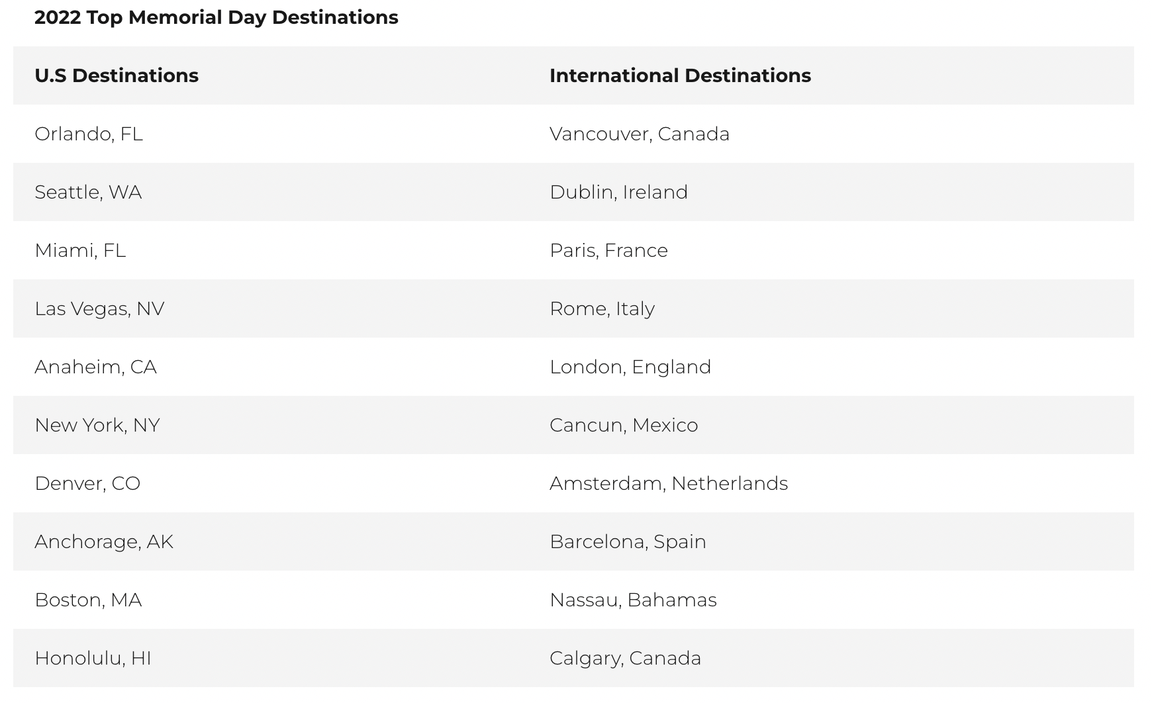Viewport: 1152px width, 703px height.
Task: Click the Orlando, FL table cell
Action: point(89,134)
